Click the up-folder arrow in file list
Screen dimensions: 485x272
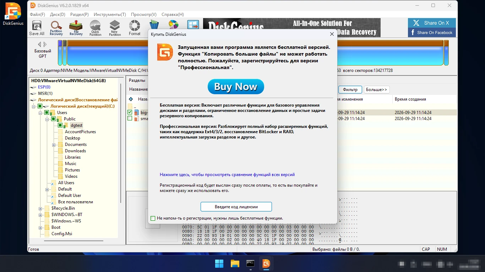click(131, 100)
